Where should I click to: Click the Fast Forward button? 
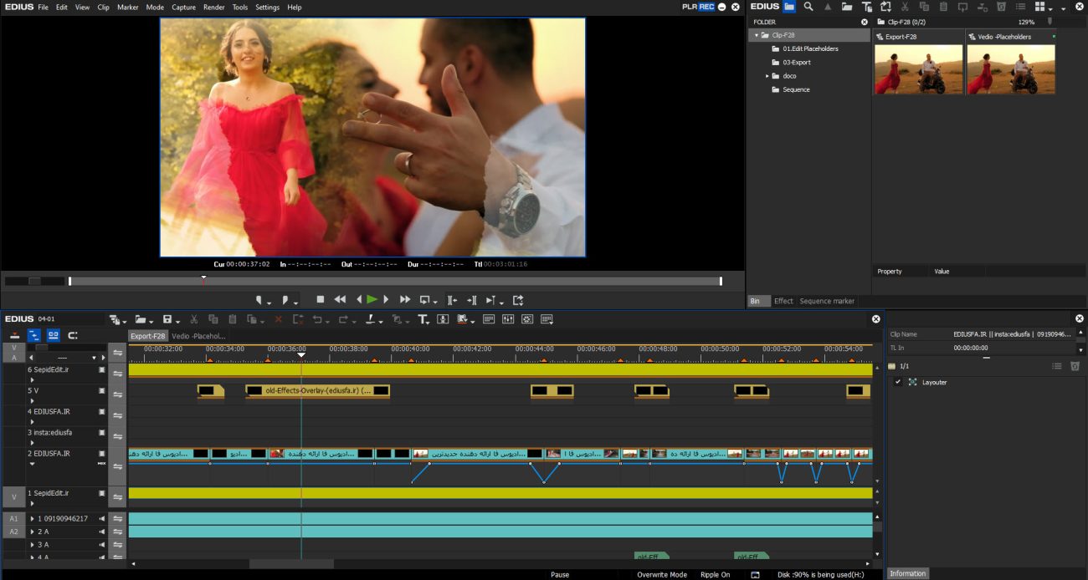point(405,299)
